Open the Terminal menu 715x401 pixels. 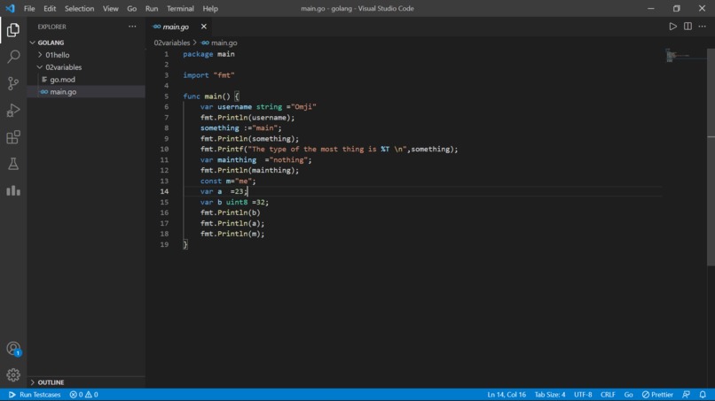point(180,8)
